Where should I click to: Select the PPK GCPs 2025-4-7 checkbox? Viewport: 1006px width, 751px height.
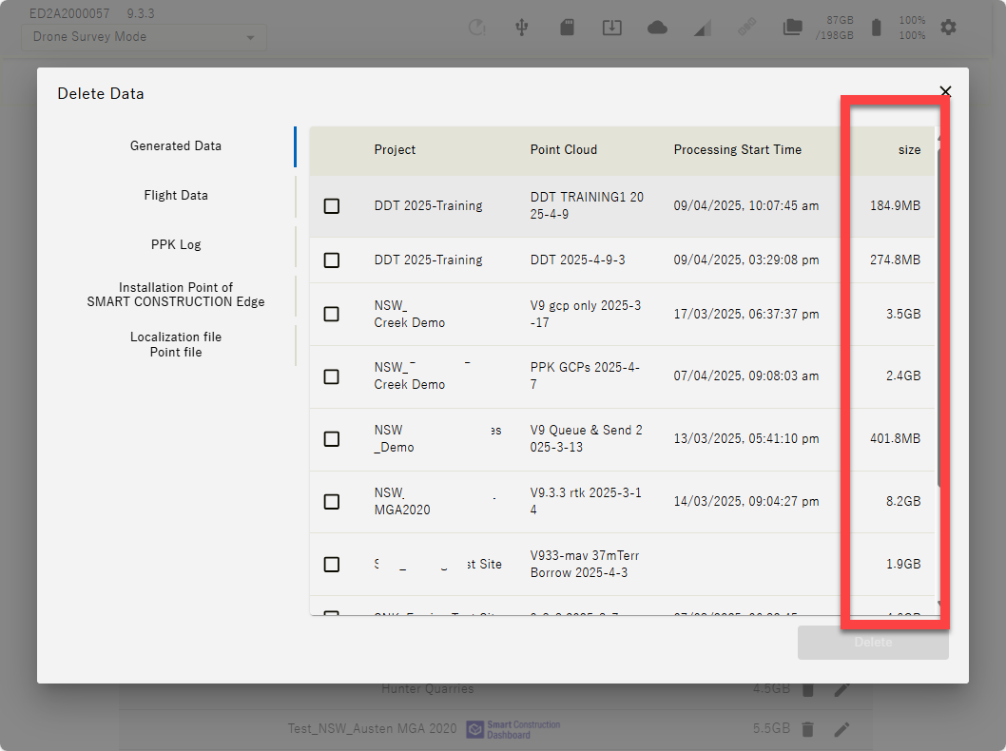point(332,376)
